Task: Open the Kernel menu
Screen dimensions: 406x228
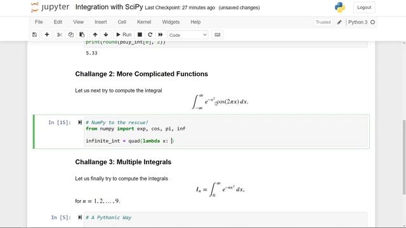Action: click(144, 22)
